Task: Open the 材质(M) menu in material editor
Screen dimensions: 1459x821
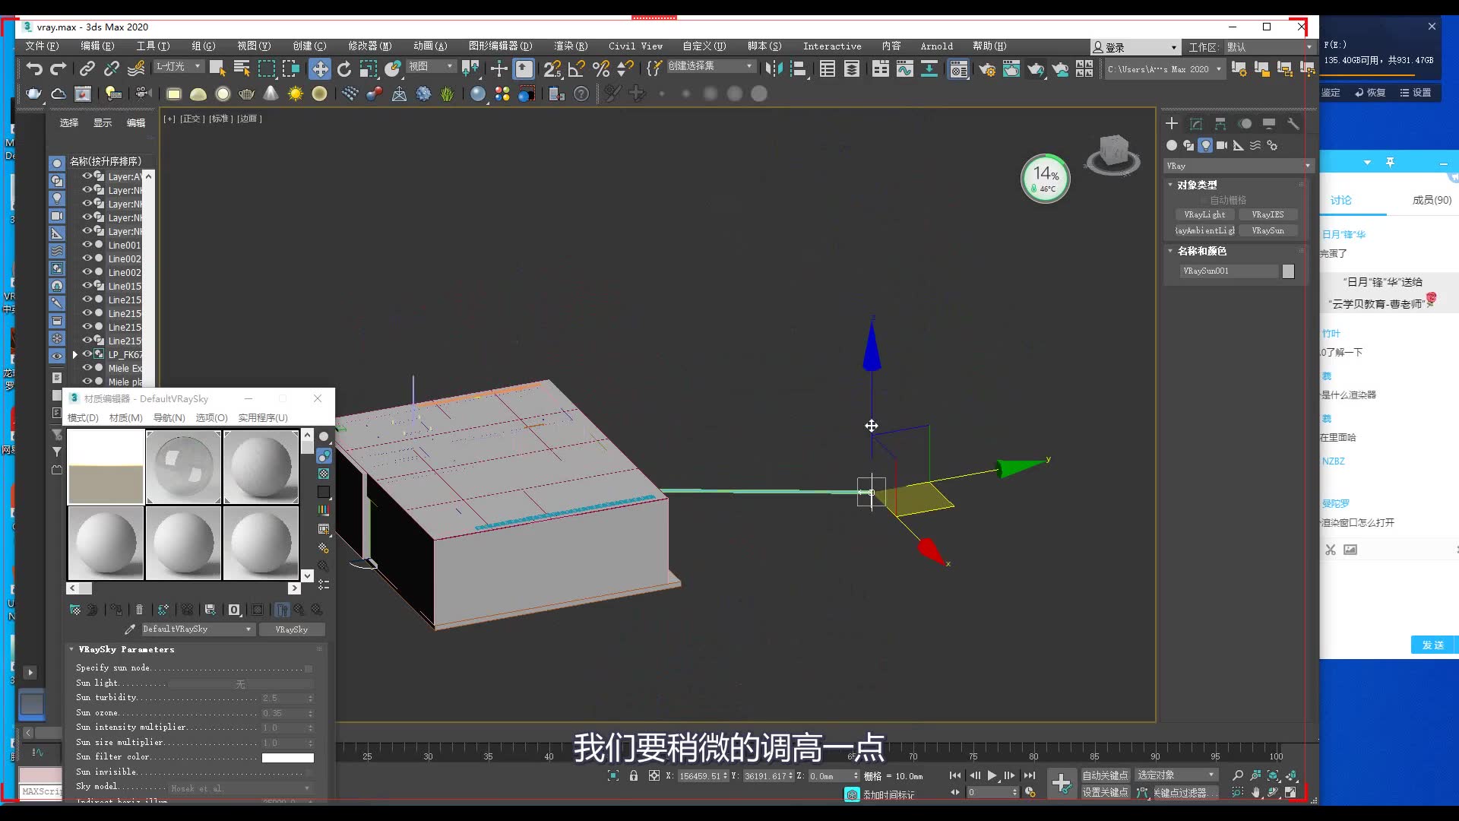Action: (x=125, y=418)
